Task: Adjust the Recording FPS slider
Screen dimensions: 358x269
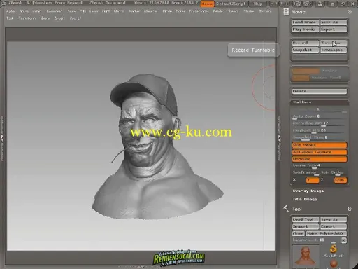Action: point(320,123)
